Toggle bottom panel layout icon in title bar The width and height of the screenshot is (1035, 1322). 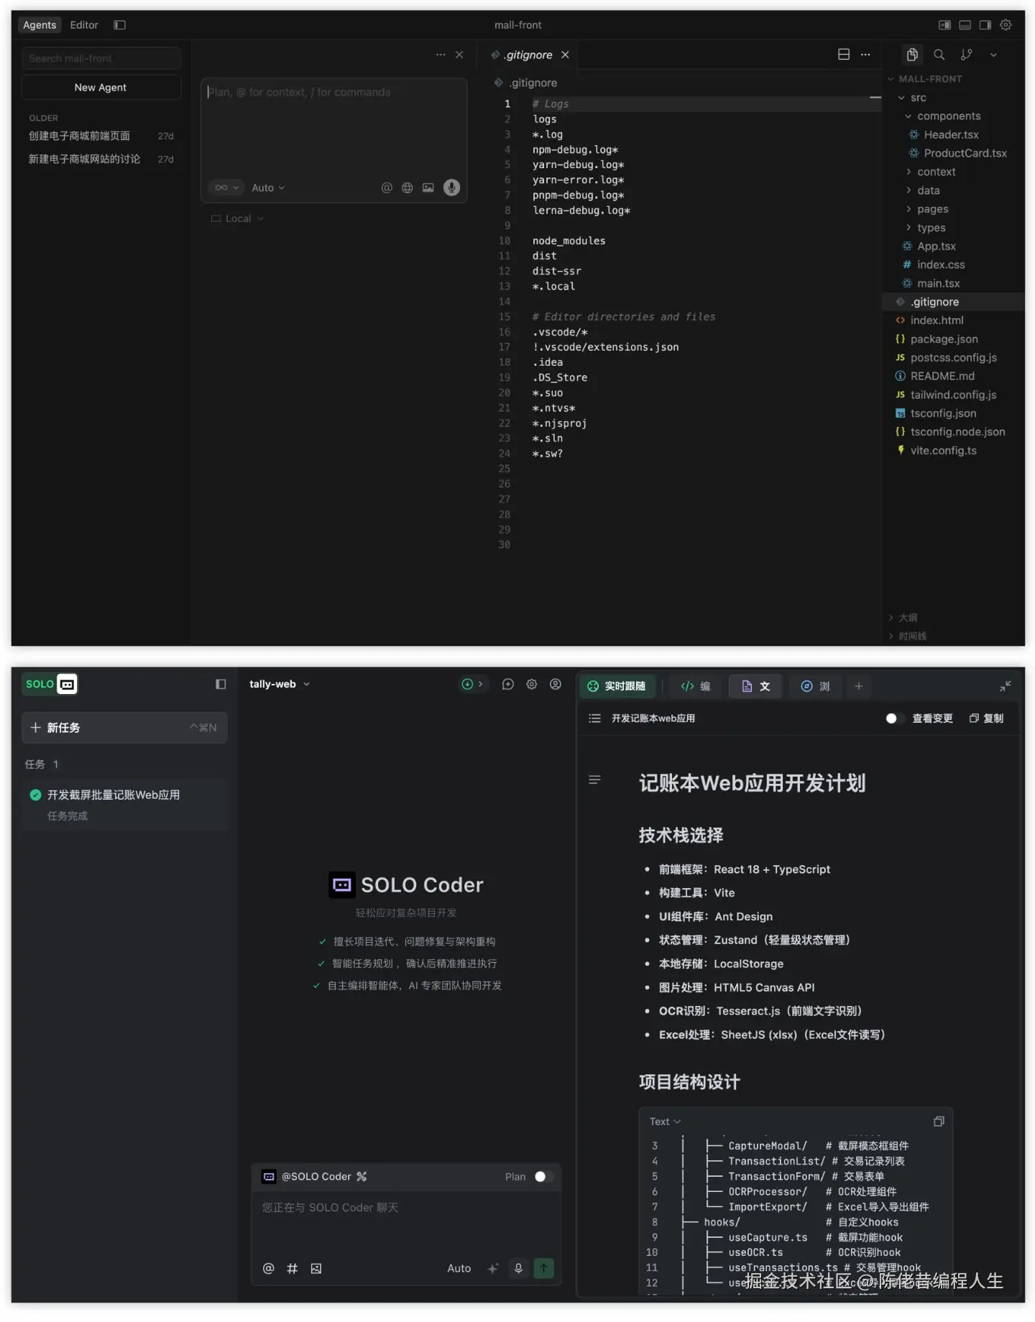965,25
